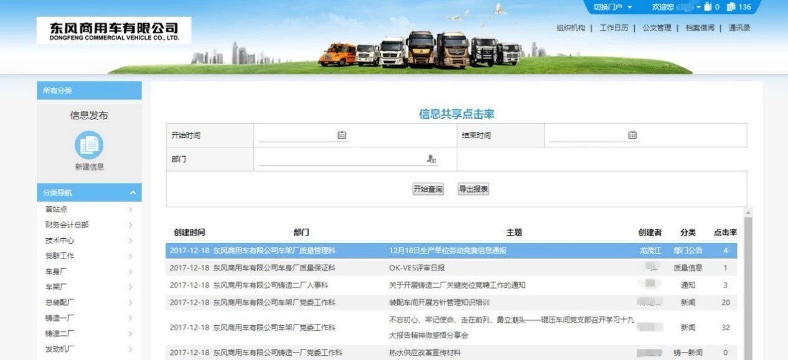
Task: Click the 部门 person selector icon
Action: tap(431, 159)
